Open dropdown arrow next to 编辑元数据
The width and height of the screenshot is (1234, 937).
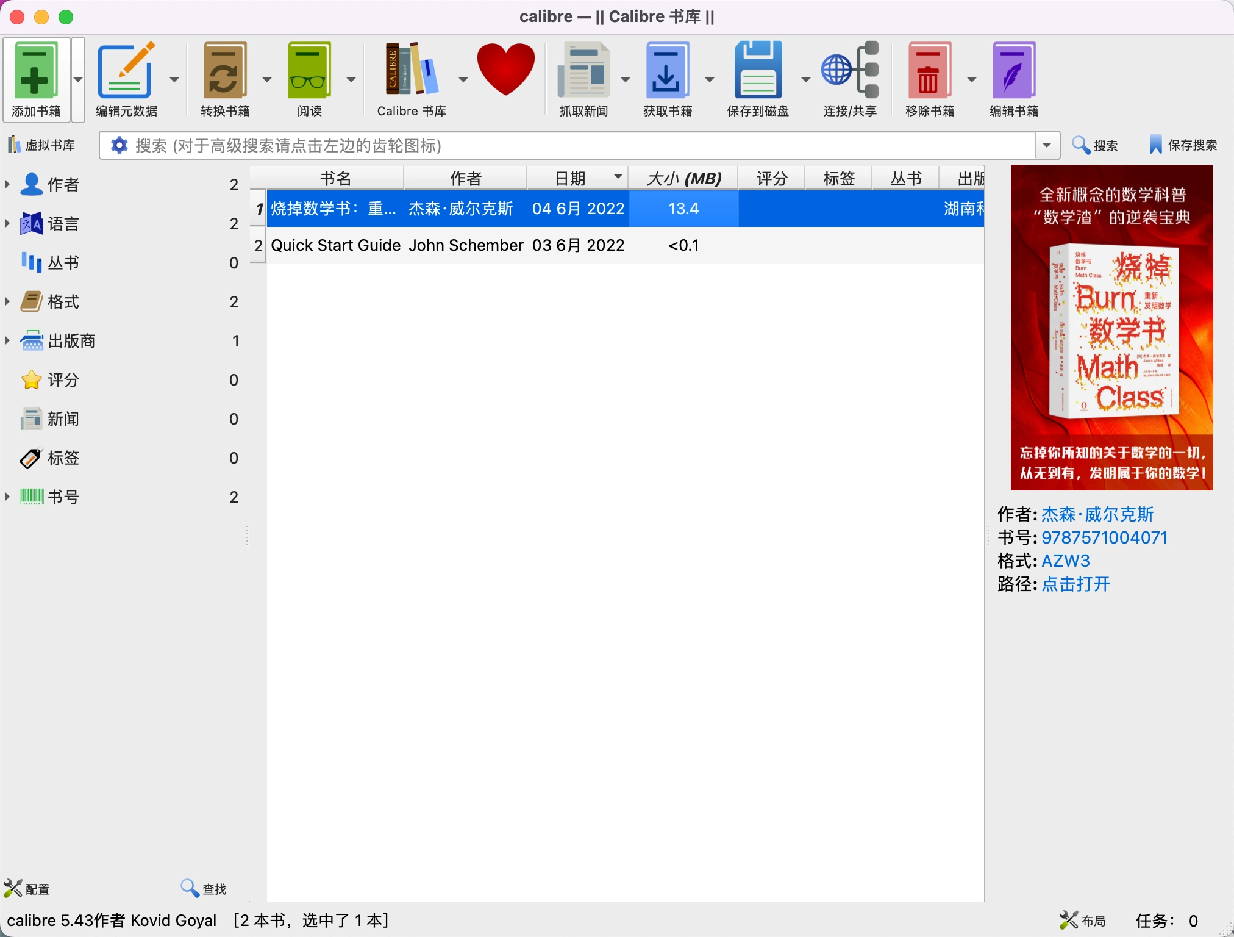[174, 79]
